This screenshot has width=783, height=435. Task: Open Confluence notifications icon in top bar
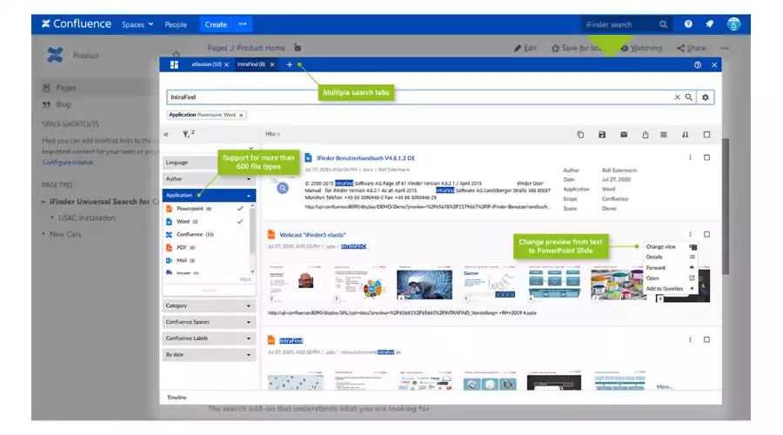click(710, 24)
